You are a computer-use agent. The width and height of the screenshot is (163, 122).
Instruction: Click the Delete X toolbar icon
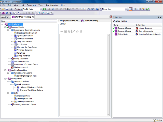61,9
